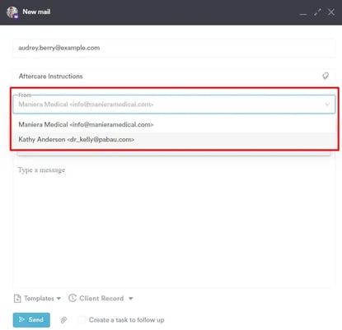The width and height of the screenshot is (342, 330).
Task: Click the Create a task label text
Action: (127, 320)
